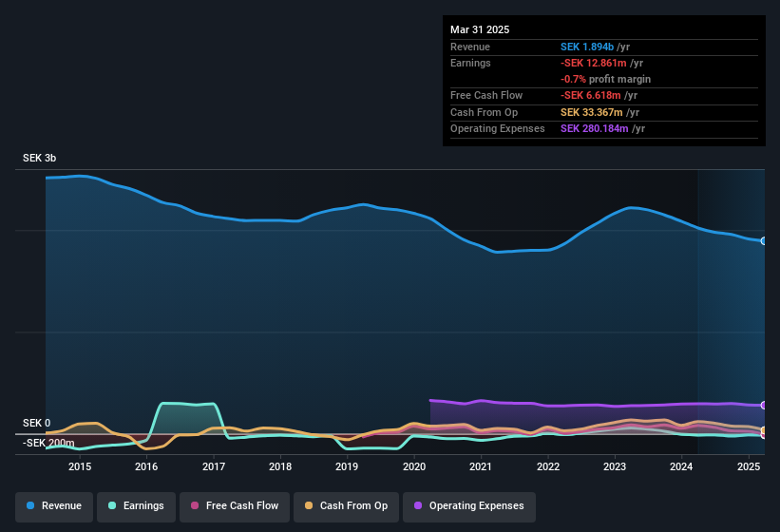Click the 2019 x-axis label
The image size is (780, 532).
pyautogui.click(x=347, y=466)
